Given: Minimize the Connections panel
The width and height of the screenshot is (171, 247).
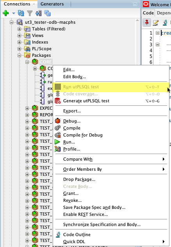Looking at the screenshot, I should (x=135, y=4).
